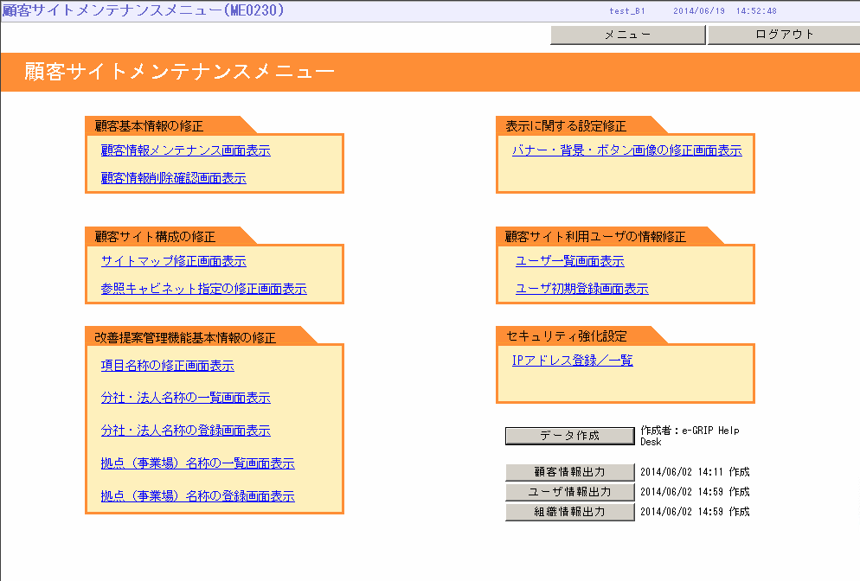Viewport: 860px width, 581px height.
Task: Click the データ作成 button
Action: tap(570, 436)
